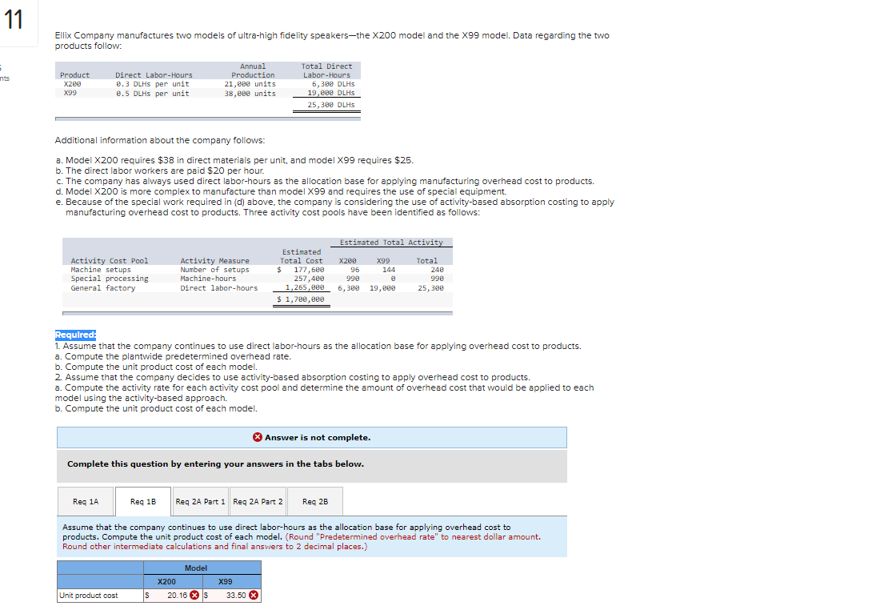
Task: Open the Req 2A Part 2 tab
Action: tap(257, 501)
